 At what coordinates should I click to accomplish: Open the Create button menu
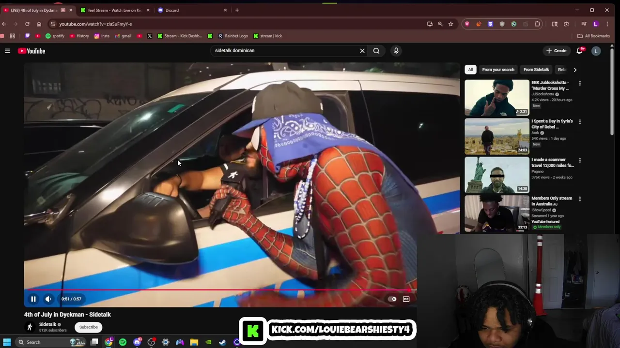pyautogui.click(x=556, y=51)
